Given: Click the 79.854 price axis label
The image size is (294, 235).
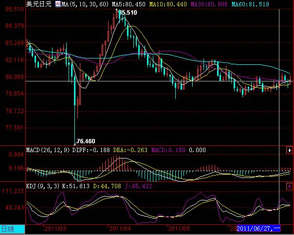Looking at the screenshot, I should [x=15, y=94].
